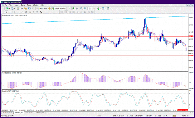Open the Charts menu
The image size is (195, 118).
[x=23, y=5]
